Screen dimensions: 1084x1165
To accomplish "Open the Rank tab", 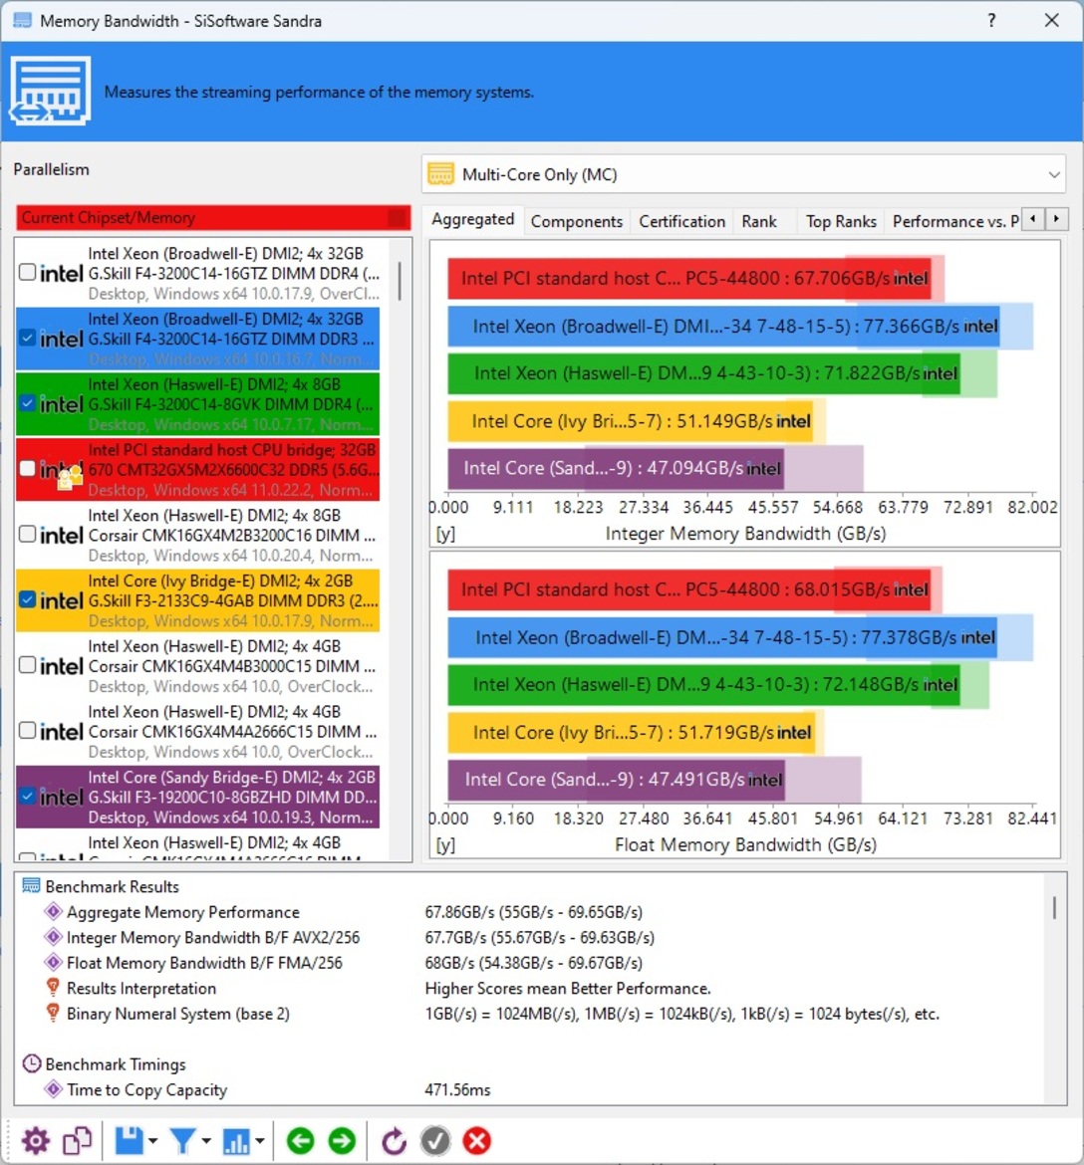I will (x=759, y=221).
